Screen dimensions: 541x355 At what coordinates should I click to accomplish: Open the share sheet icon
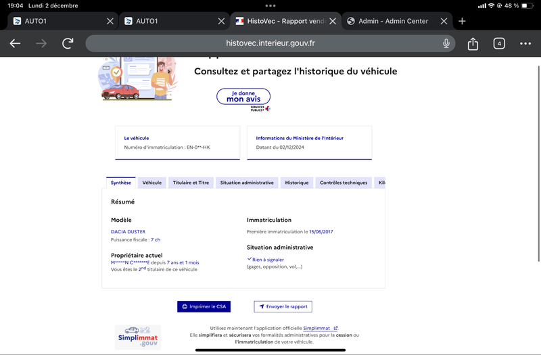pyautogui.click(x=473, y=44)
